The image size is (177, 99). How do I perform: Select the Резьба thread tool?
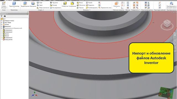pyautogui.click(x=89, y=2)
